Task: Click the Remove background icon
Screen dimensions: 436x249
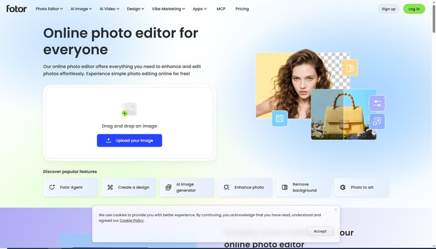Action: pyautogui.click(x=284, y=187)
